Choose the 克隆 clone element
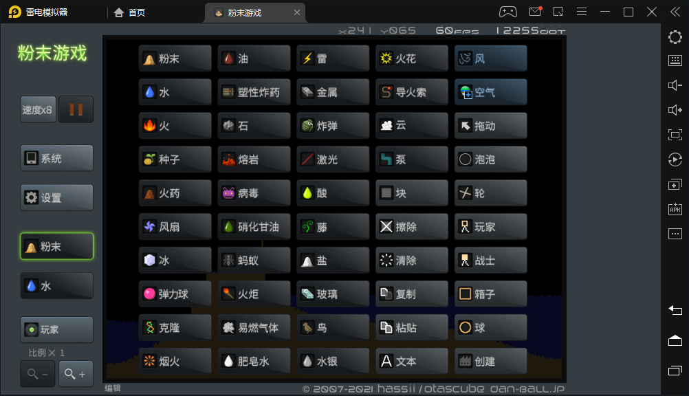The image size is (689, 396). pos(175,327)
